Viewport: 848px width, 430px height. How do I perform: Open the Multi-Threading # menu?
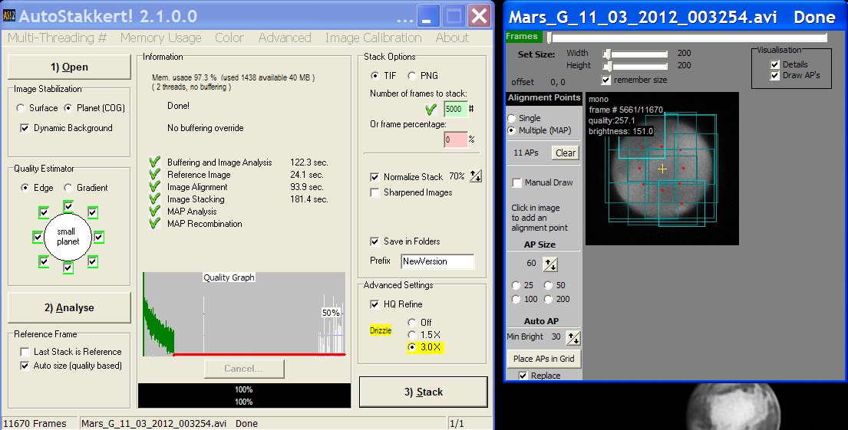pyautogui.click(x=58, y=38)
